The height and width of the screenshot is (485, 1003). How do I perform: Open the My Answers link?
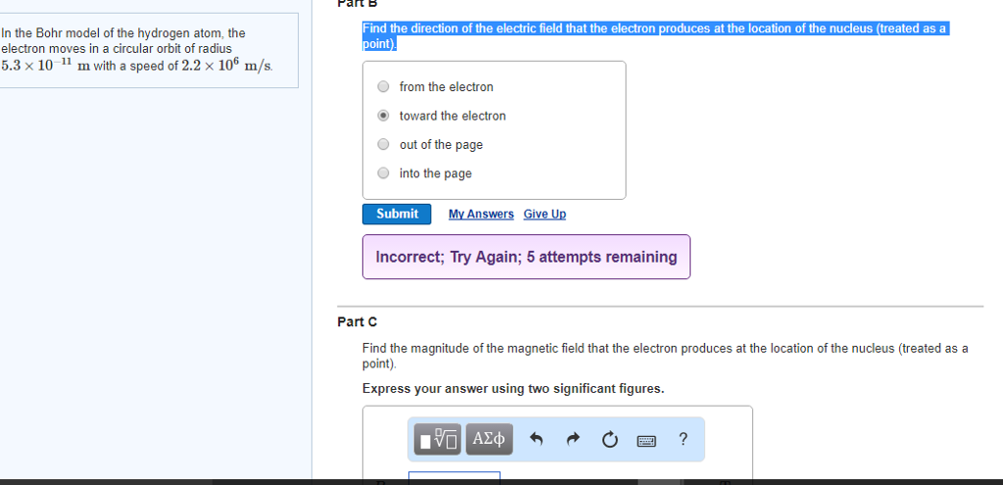481,215
